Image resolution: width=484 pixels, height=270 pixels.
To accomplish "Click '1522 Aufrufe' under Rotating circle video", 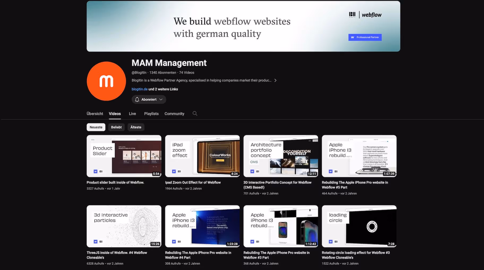I will pyautogui.click(x=331, y=264).
